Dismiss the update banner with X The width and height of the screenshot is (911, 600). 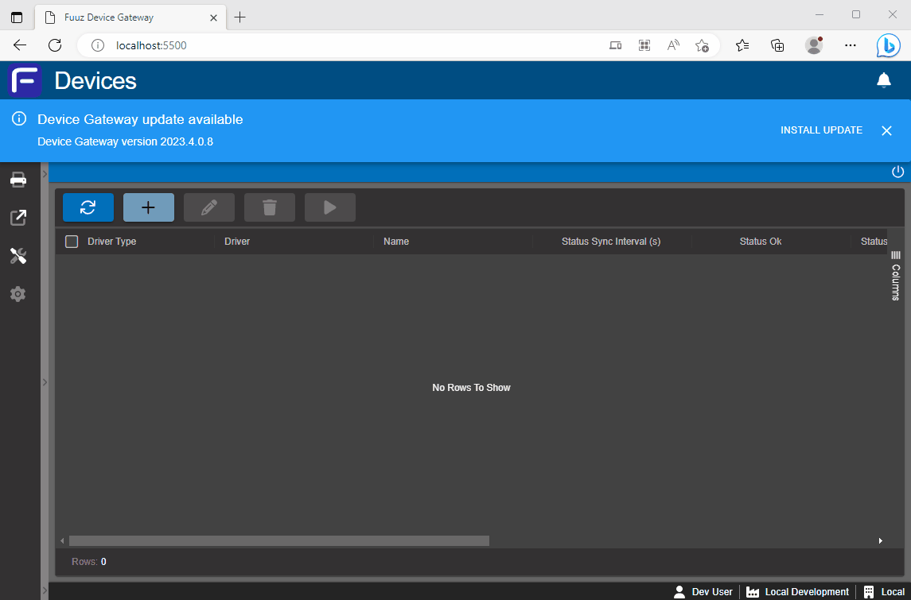click(886, 130)
